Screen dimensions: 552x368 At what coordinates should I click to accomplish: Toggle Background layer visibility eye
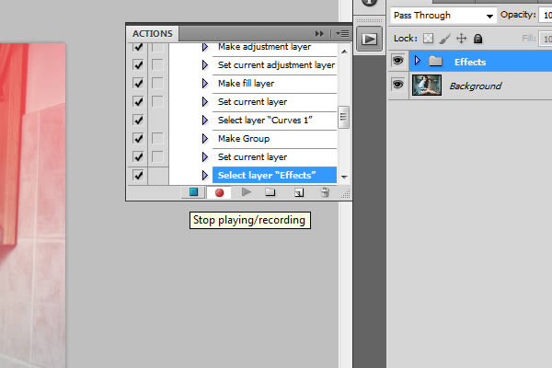click(x=398, y=85)
